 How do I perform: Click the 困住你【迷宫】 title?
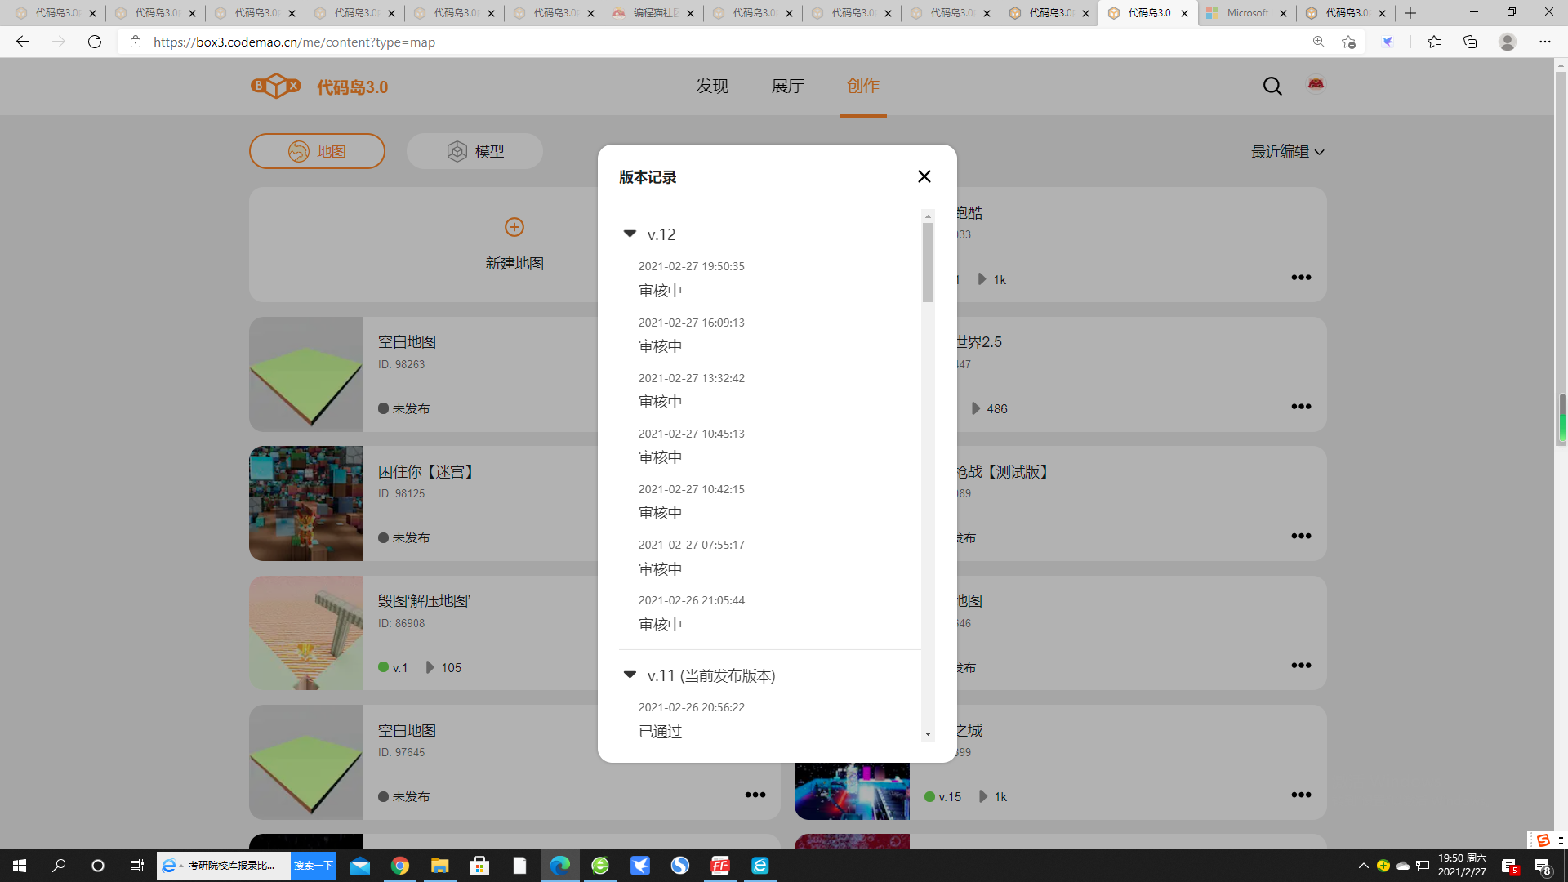point(426,472)
